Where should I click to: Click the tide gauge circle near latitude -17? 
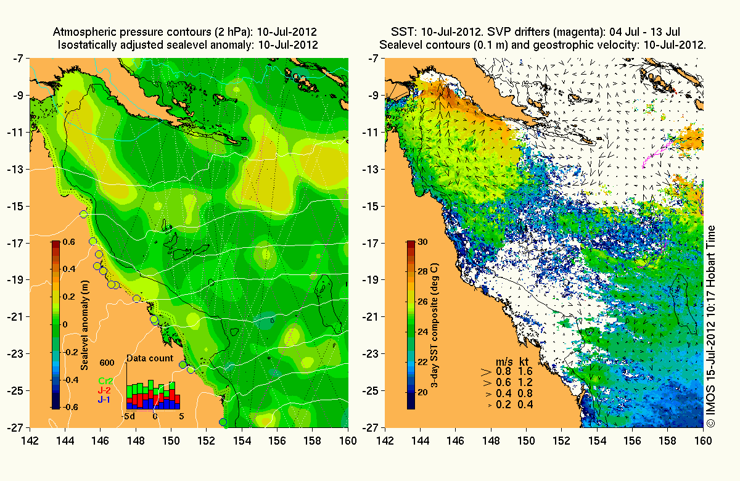pyautogui.click(x=92, y=241)
